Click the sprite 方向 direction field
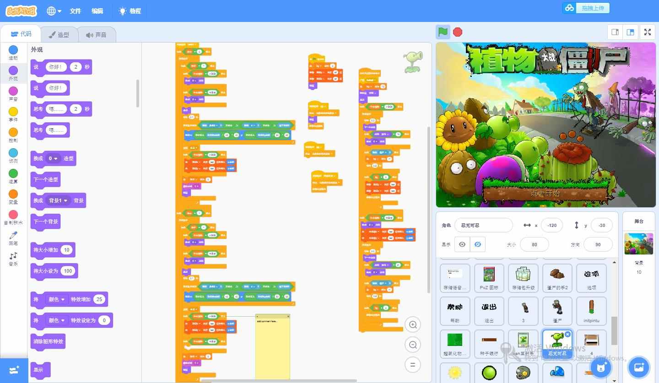This screenshot has height=383, width=659. pos(598,244)
